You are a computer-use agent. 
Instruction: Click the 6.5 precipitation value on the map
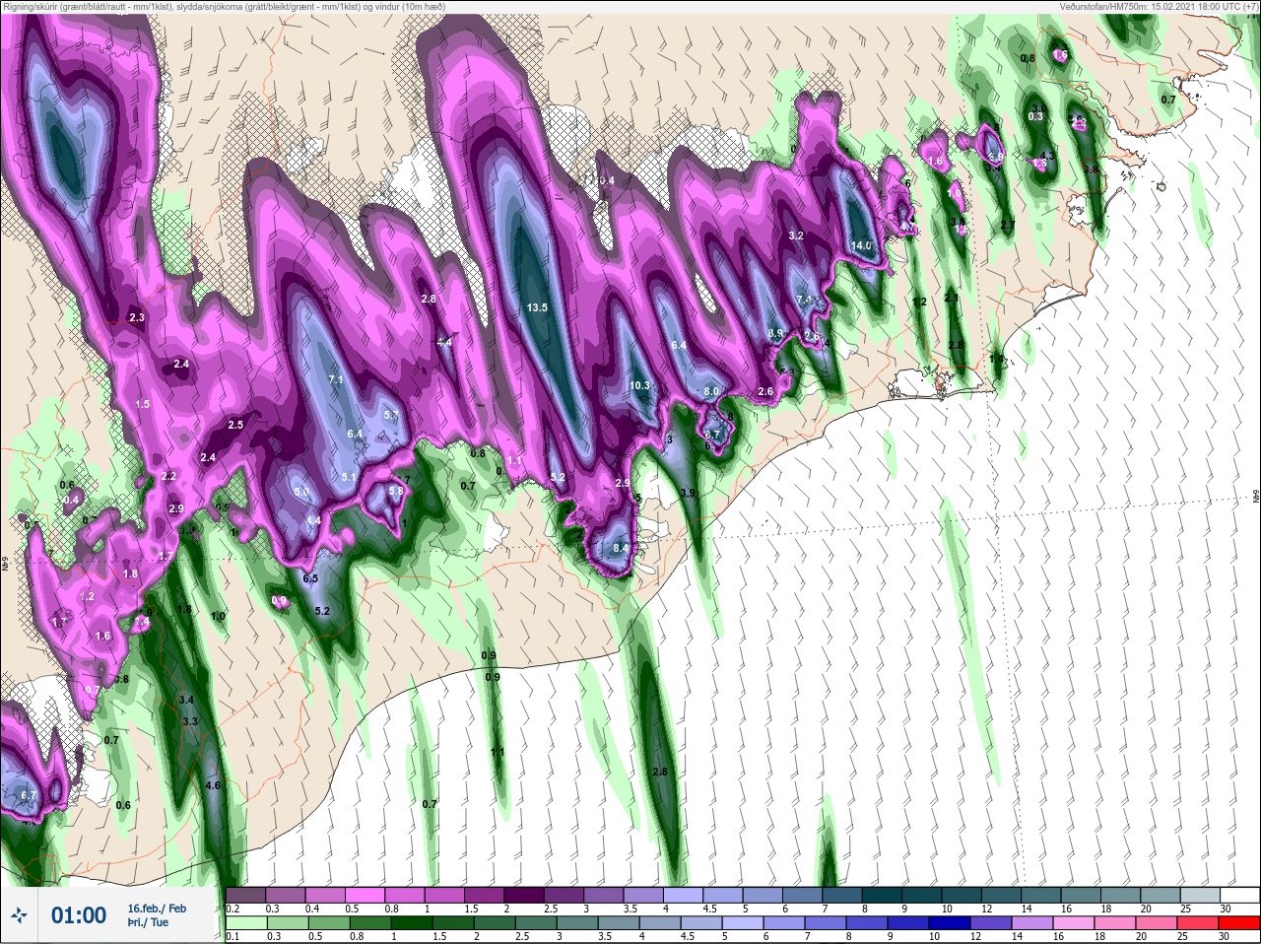[310, 578]
